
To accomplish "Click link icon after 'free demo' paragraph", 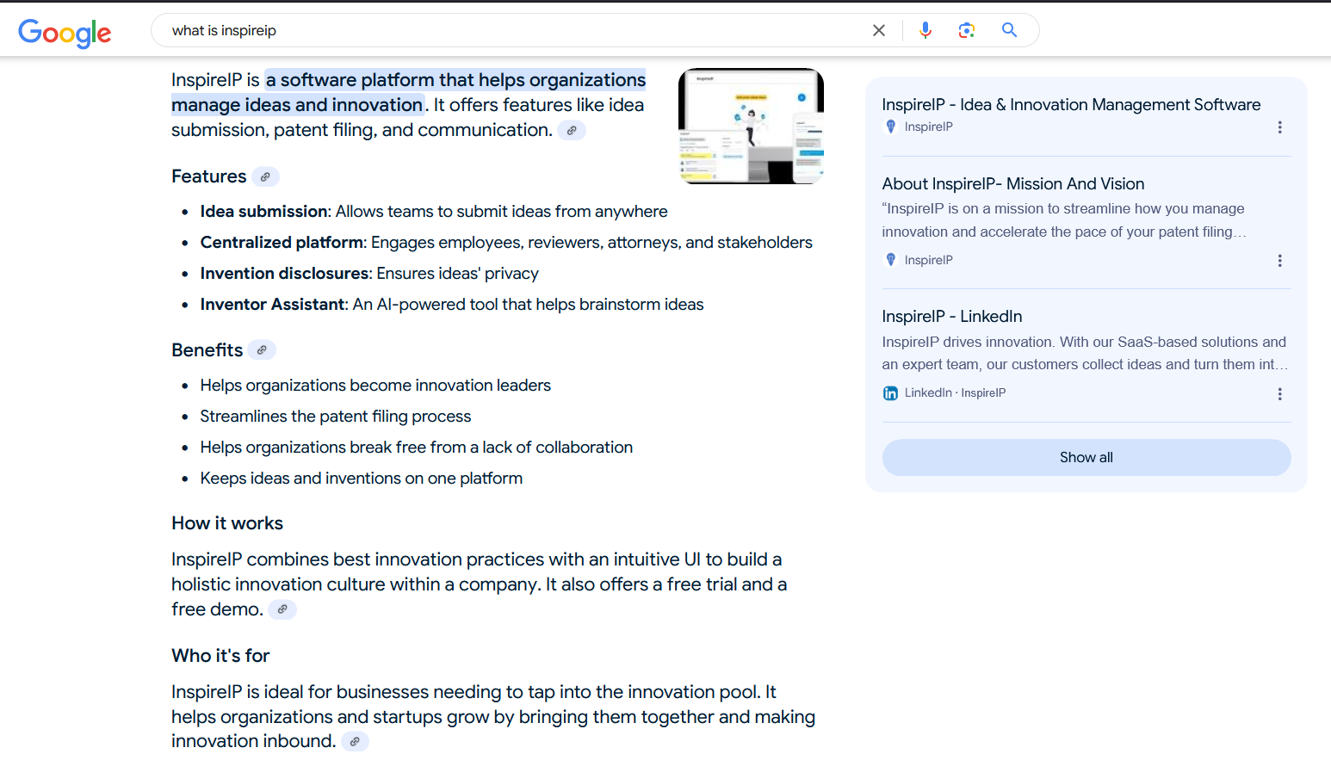I will [282, 609].
